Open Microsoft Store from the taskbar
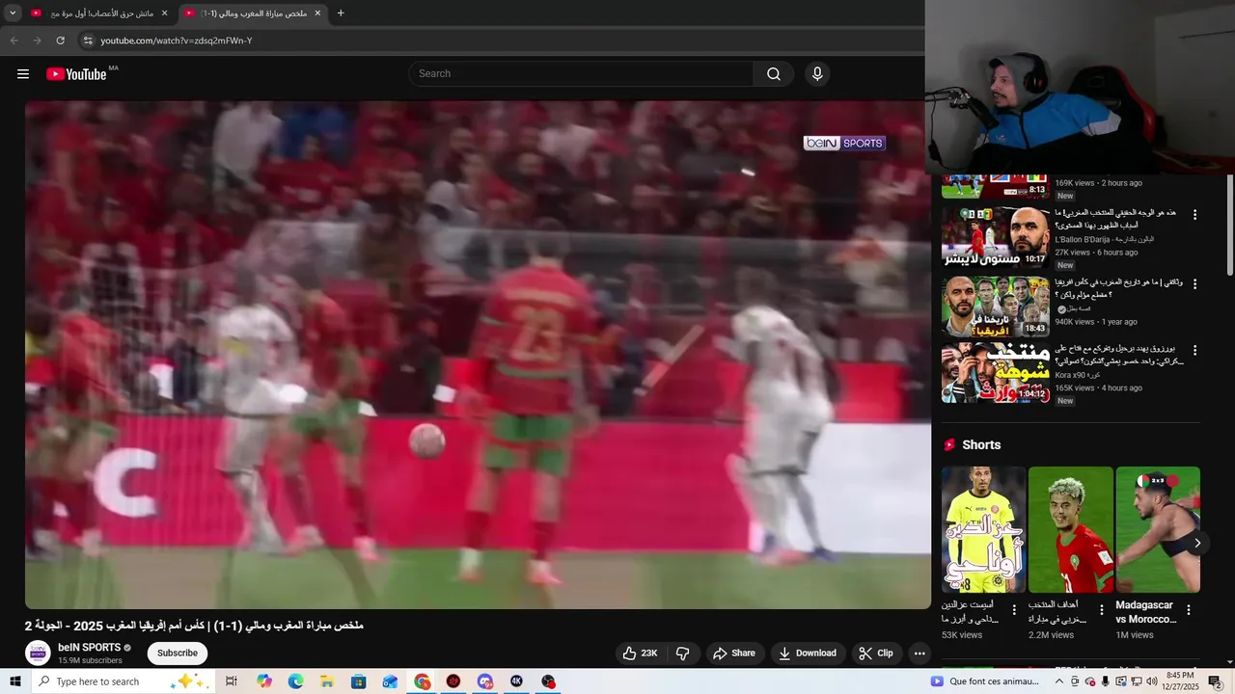Viewport: 1235px width, 694px height. [359, 681]
